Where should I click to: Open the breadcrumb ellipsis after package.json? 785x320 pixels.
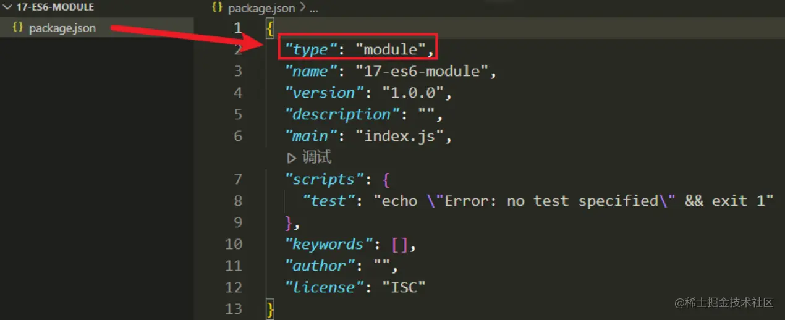313,9
